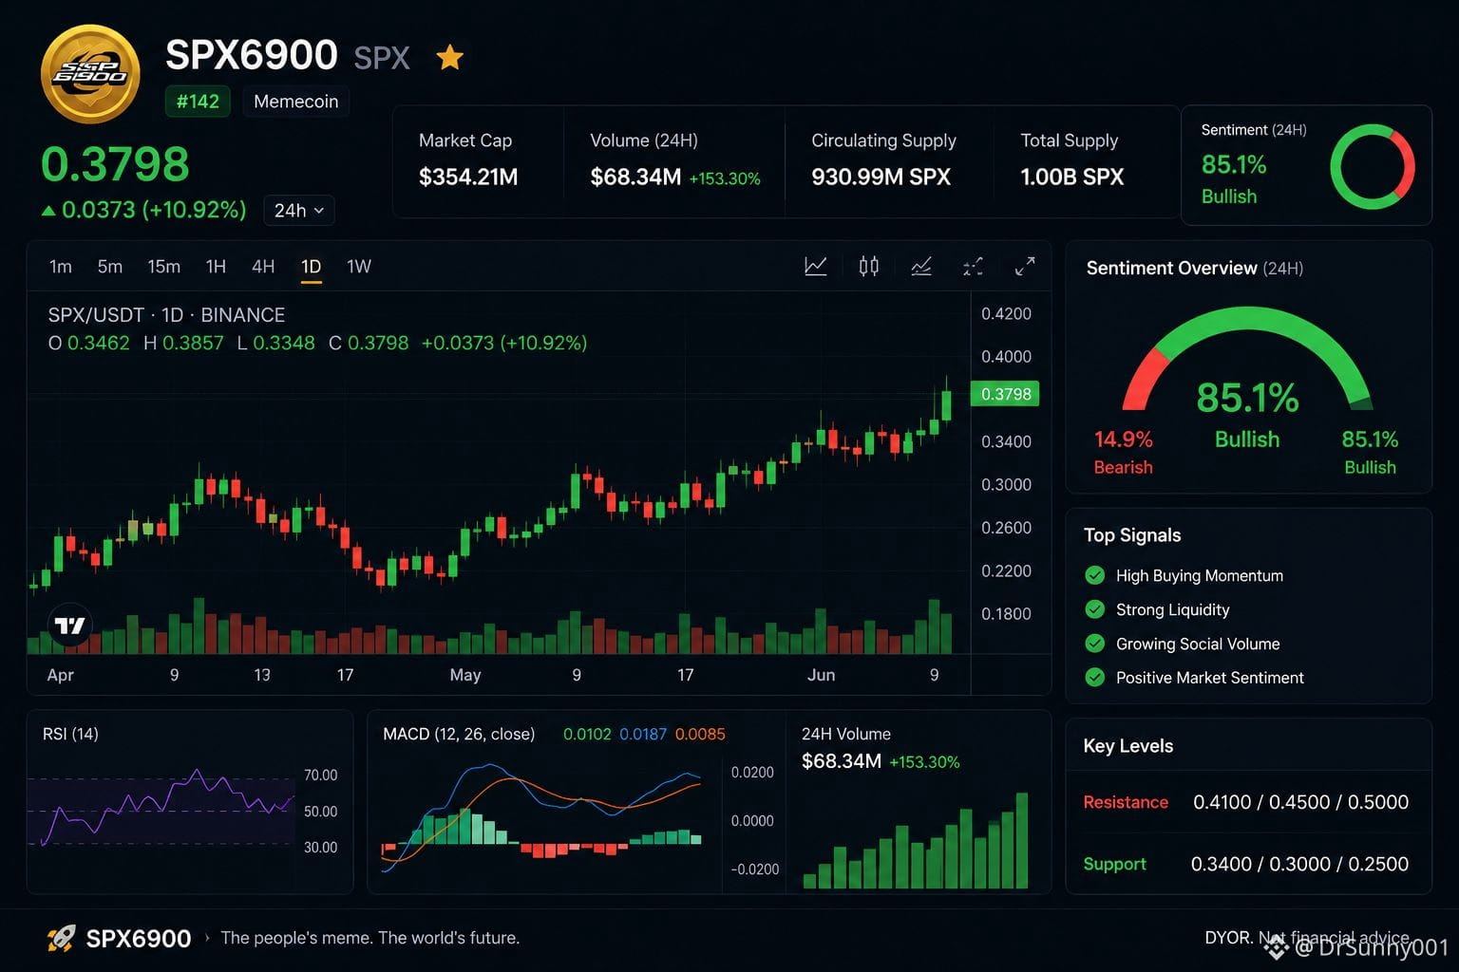The height and width of the screenshot is (972, 1459).
Task: Click the Sentiment Overview (24H) heading
Action: [x=1194, y=269]
